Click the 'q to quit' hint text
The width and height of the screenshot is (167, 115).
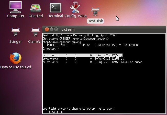pyautogui.click(x=55, y=112)
